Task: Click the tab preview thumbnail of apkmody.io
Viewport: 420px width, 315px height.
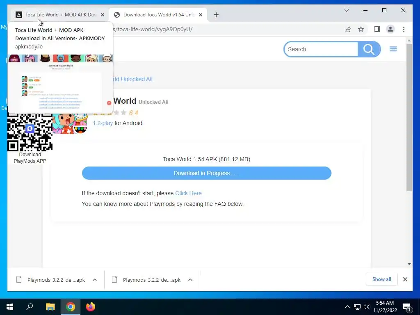Action: tap(60, 83)
